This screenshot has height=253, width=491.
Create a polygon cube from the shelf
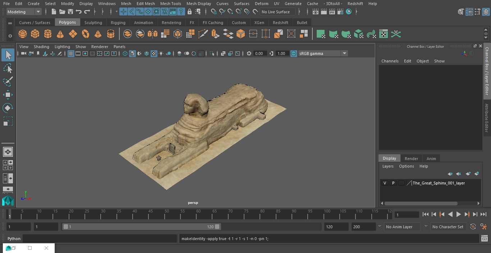[35, 34]
